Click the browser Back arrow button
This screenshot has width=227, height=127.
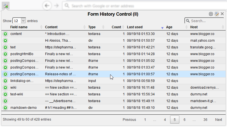coord(47,6)
